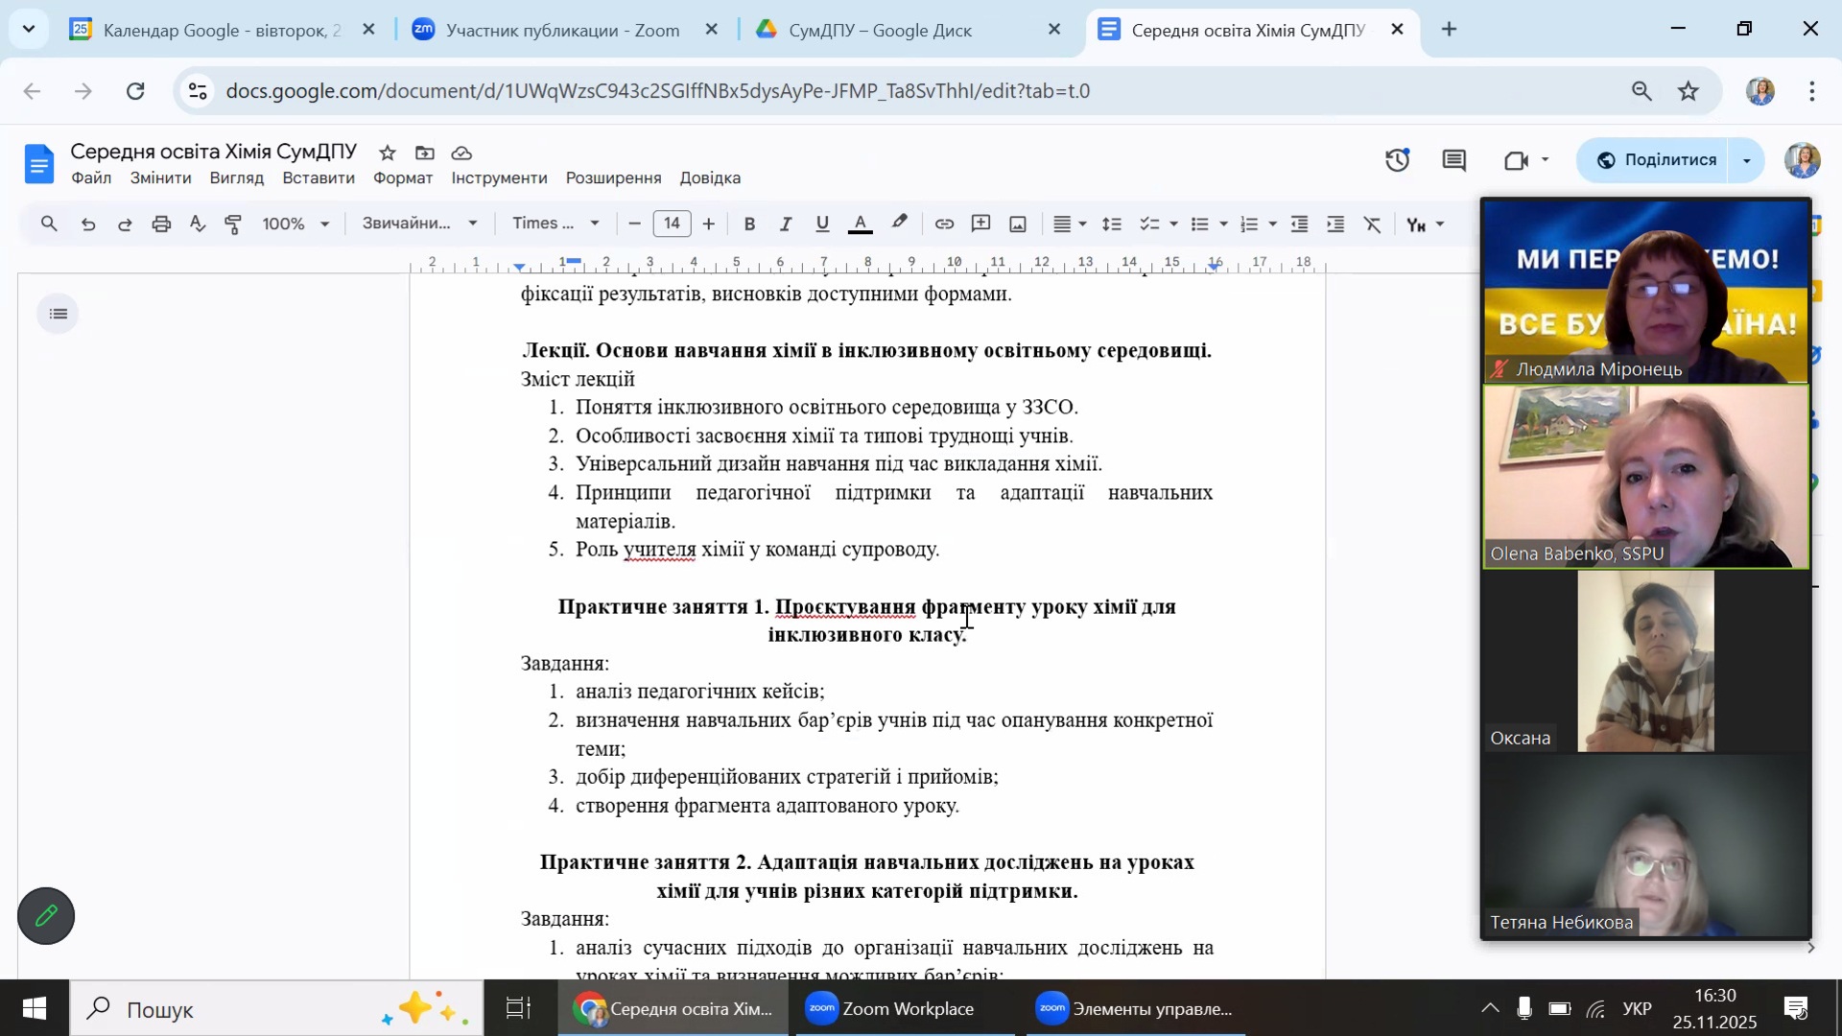The image size is (1842, 1036).
Task: Click the Clear formatting icon
Action: [1373, 224]
